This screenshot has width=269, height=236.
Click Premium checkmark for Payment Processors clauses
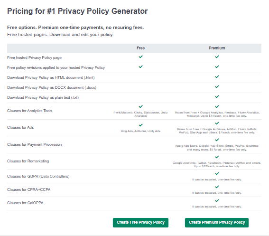tap(217, 140)
